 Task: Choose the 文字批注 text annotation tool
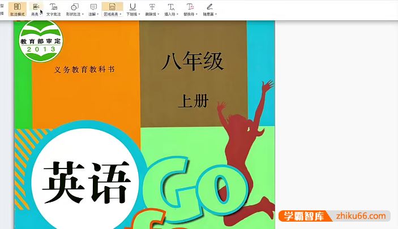pyautogui.click(x=54, y=10)
